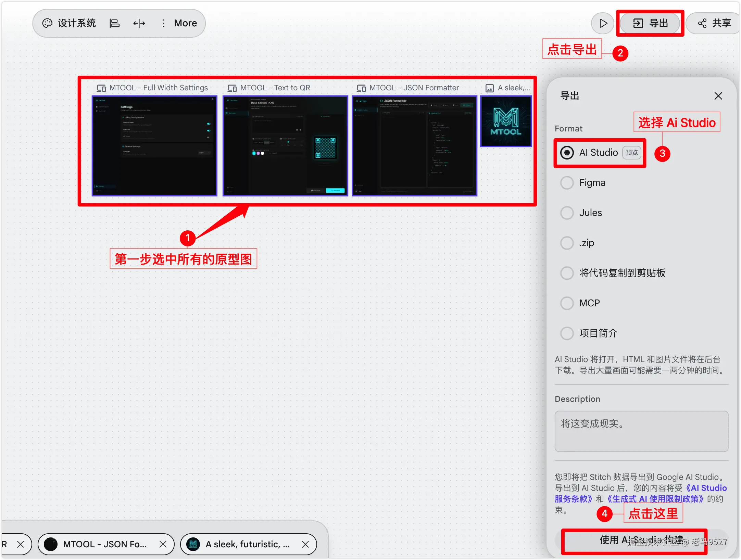Select the MTOOL Full Width Settings thumbnail
This screenshot has height=560, width=741.
pos(154,146)
